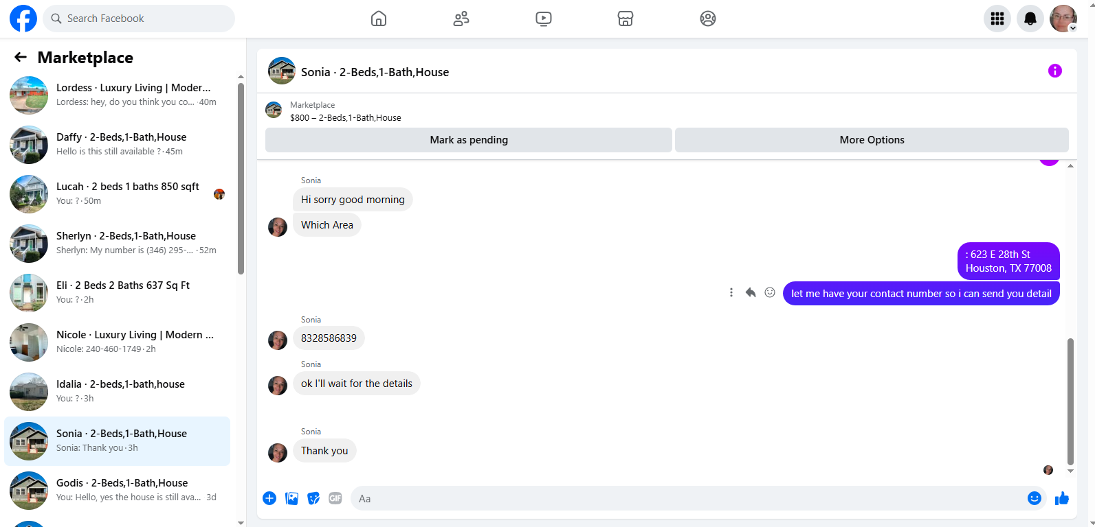Focus the Search Facebook field

click(x=139, y=19)
